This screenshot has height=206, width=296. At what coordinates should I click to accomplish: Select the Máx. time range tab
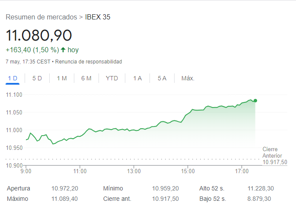point(188,78)
